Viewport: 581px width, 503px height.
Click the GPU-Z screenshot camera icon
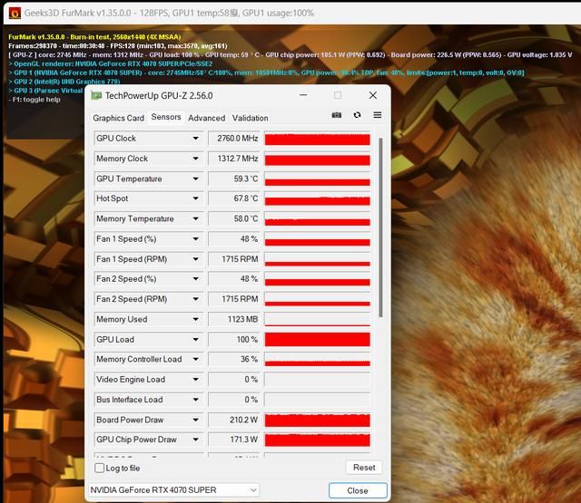(x=337, y=115)
